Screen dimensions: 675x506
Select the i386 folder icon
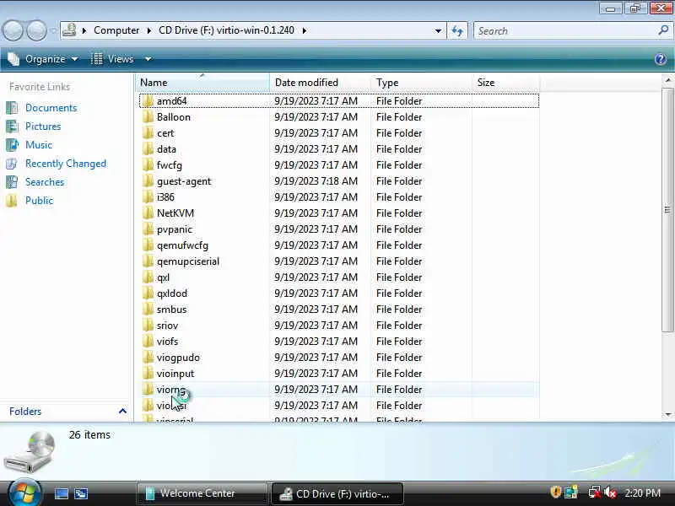coord(148,197)
